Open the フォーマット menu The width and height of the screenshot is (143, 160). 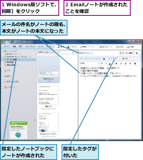coord(30,47)
